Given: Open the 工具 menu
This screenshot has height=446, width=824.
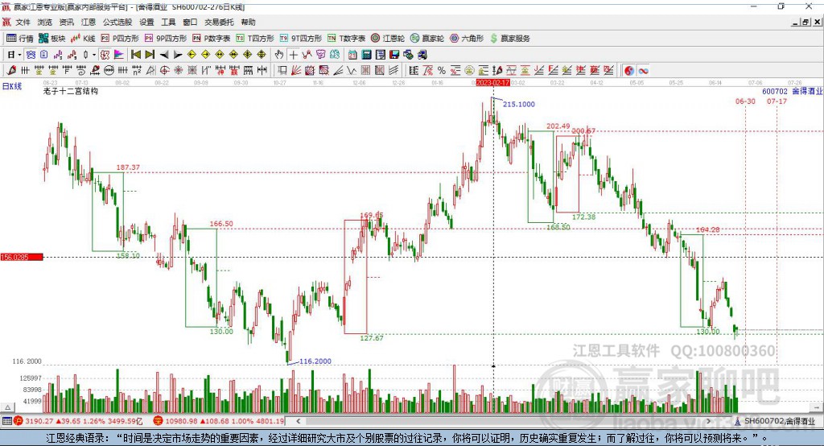Looking at the screenshot, I should [x=168, y=22].
